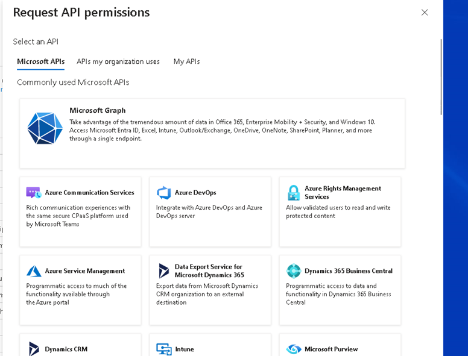Click the Microsoft Purview eye icon
Screen dimensions: 468x356
[x=294, y=349]
